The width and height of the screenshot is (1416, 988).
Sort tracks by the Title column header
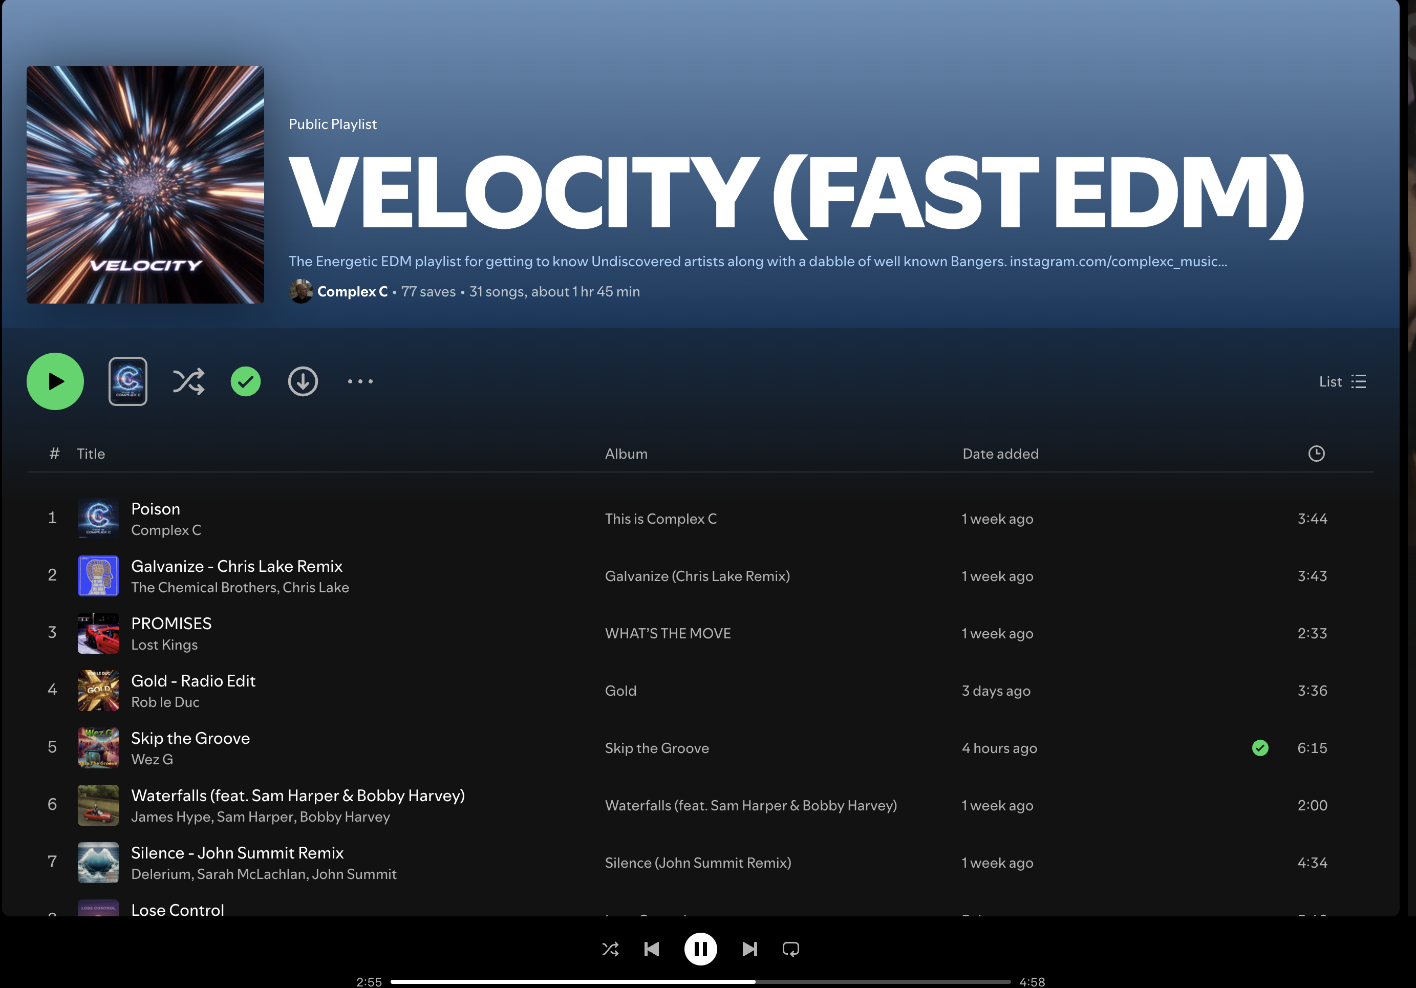pyautogui.click(x=91, y=454)
